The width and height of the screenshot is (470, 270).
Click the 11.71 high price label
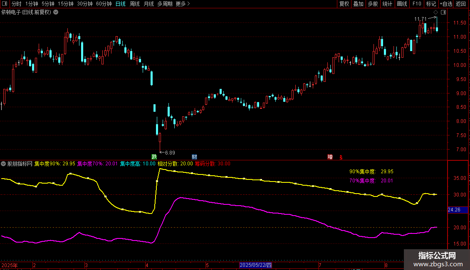coord(420,19)
